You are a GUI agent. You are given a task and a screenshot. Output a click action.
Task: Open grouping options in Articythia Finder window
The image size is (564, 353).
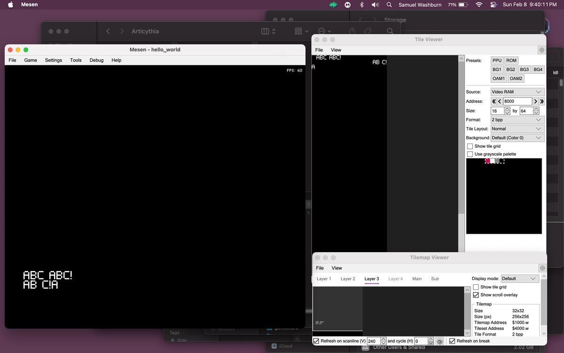point(301,31)
